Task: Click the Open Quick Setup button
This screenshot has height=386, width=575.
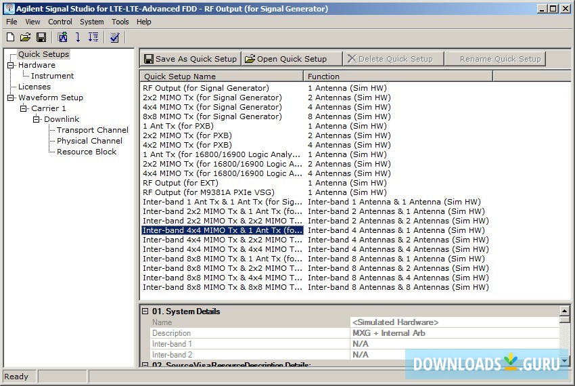Action: [285, 59]
